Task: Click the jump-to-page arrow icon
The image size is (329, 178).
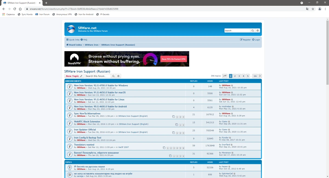Action: tap(225, 76)
